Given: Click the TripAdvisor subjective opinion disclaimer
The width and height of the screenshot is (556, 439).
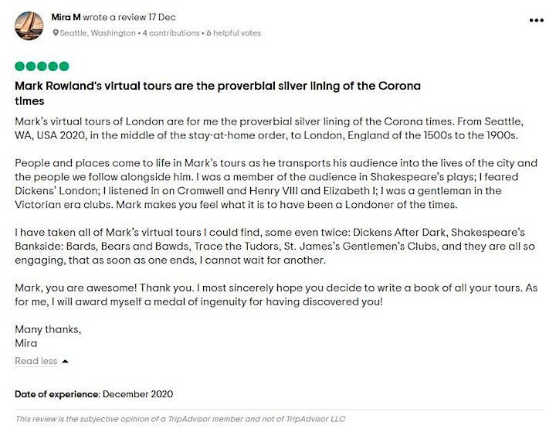Looking at the screenshot, I should 180,419.
